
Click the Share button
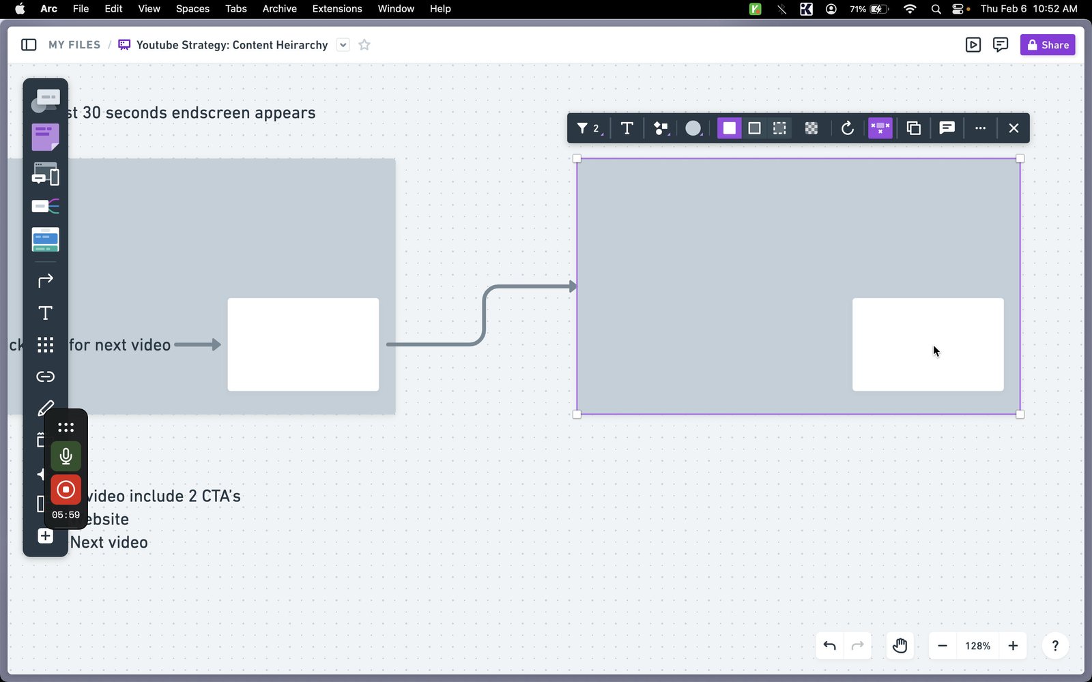(x=1048, y=45)
